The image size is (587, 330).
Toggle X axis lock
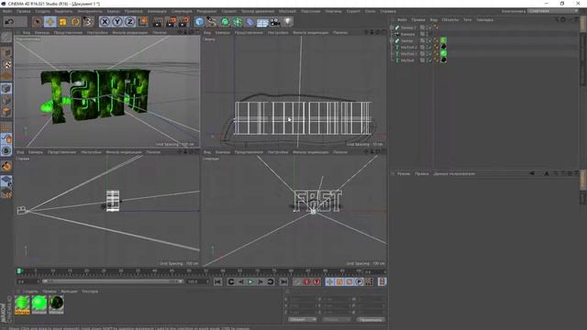[x=105, y=22]
